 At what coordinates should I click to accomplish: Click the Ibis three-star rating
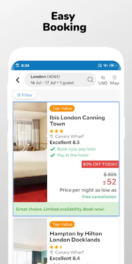[56, 131]
